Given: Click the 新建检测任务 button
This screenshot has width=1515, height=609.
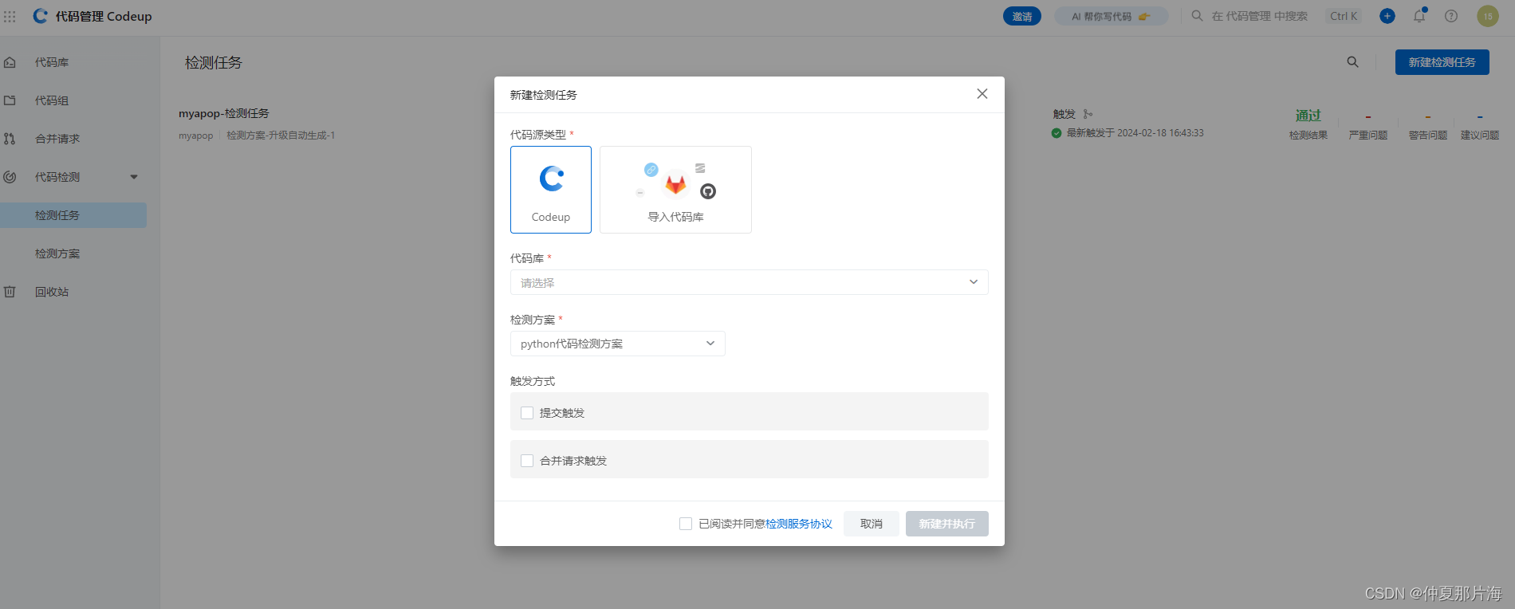Looking at the screenshot, I should [1442, 62].
